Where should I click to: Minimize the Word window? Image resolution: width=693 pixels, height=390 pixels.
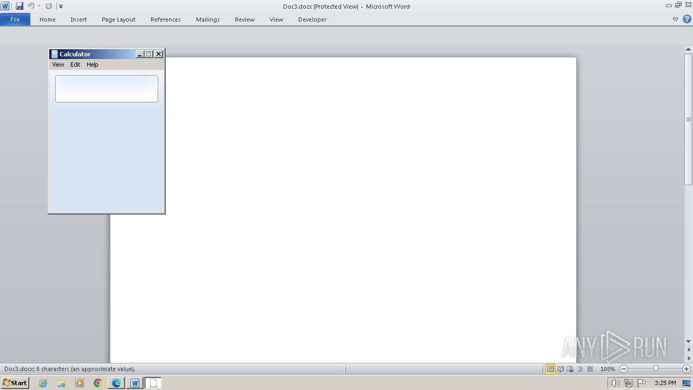pyautogui.click(x=669, y=5)
